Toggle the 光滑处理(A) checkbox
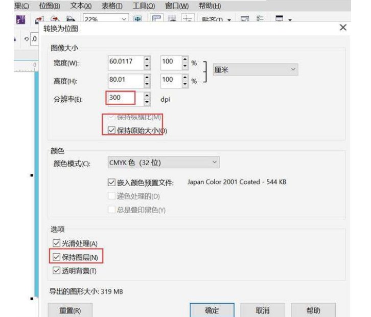Screen dimensions: 371x317 click(x=56, y=243)
